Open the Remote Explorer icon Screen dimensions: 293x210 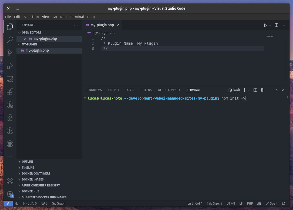[10, 79]
